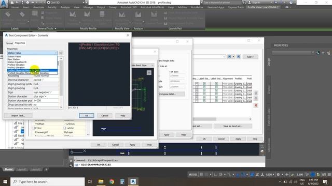Open File Explorer from taskbar
Viewport: 332px width, 186px height.
pos(101,181)
